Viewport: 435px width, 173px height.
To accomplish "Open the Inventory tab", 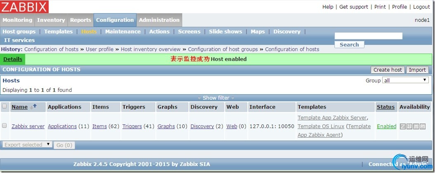I will coord(51,20).
